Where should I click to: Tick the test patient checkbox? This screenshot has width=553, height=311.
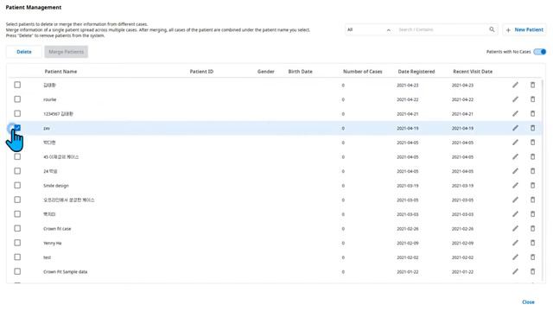(x=17, y=257)
